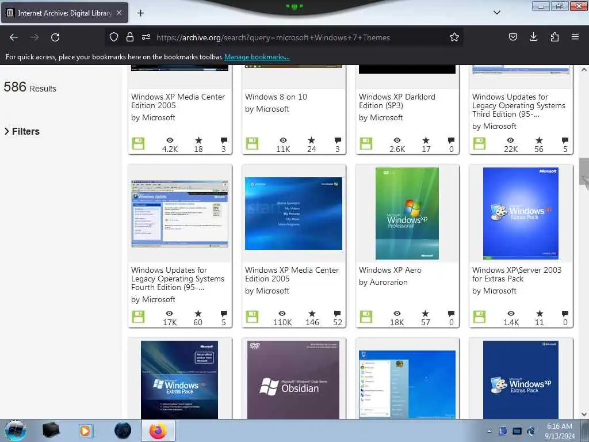Open Windows XP Aero title link
The height and width of the screenshot is (442, 589).
(x=390, y=270)
